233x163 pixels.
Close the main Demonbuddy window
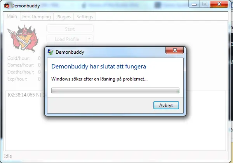coord(219,4)
